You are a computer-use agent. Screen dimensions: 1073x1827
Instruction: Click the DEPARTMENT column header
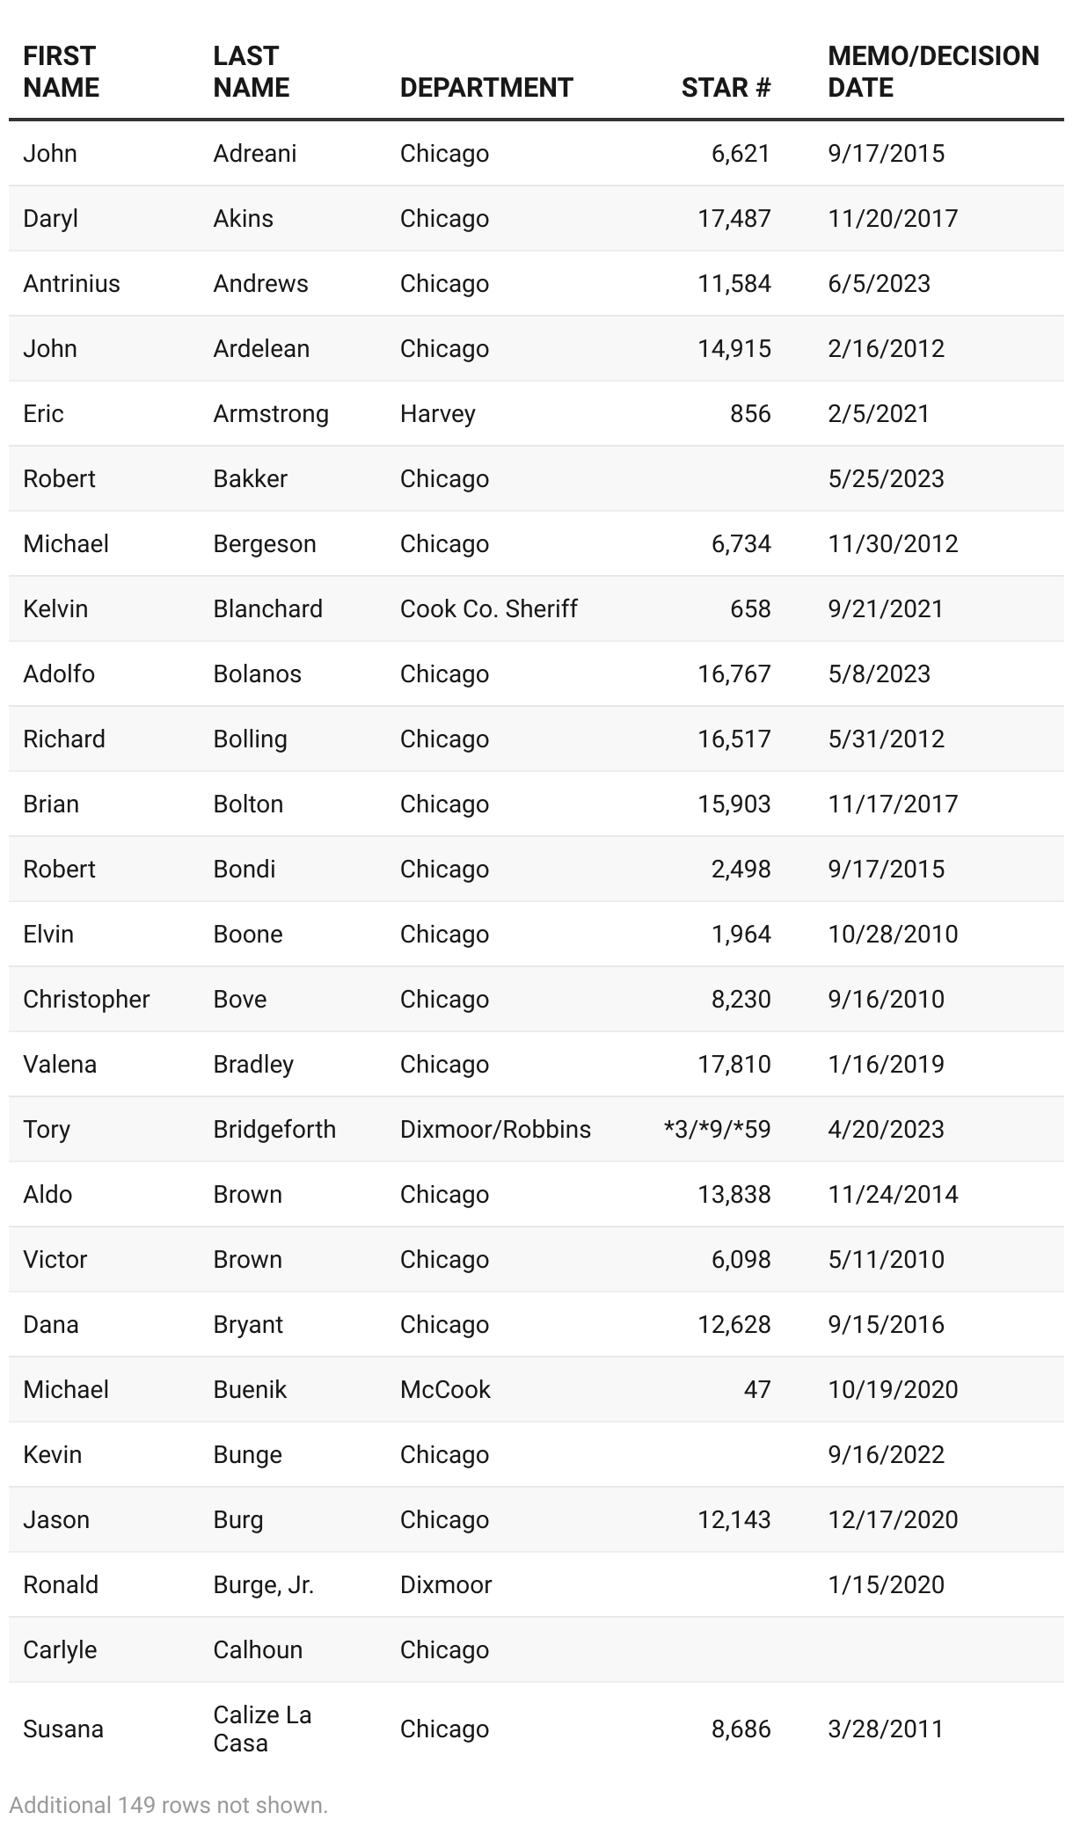pyautogui.click(x=485, y=87)
